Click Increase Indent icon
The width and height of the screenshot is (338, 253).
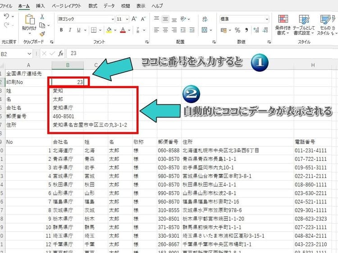192,30
